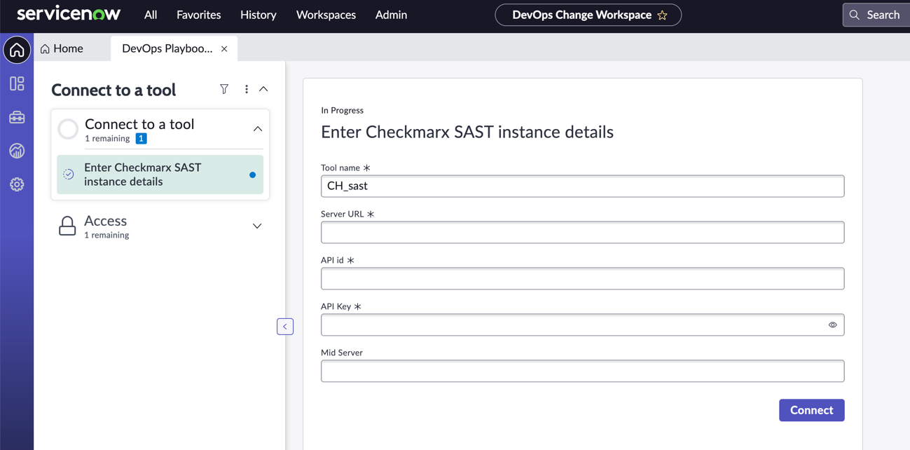910x450 pixels.
Task: Switch to the Home tab
Action: pyautogui.click(x=62, y=48)
